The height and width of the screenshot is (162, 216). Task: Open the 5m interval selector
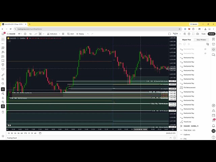click(31, 34)
